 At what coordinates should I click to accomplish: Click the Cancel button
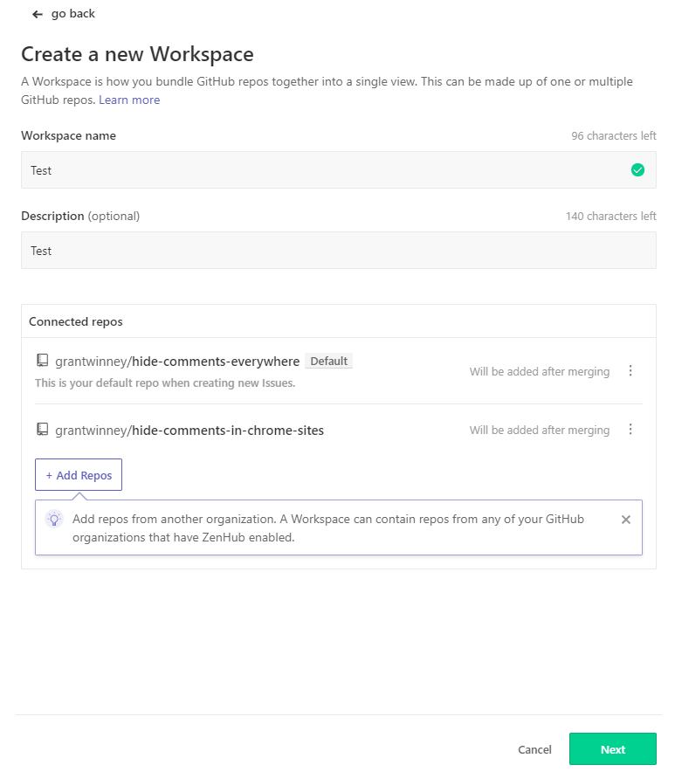pyautogui.click(x=534, y=749)
